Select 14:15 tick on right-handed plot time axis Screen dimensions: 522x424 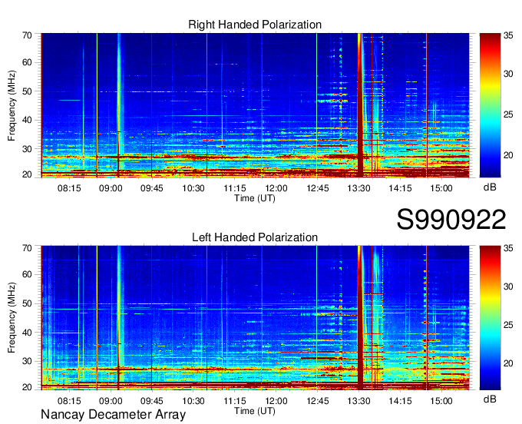pyautogui.click(x=400, y=188)
